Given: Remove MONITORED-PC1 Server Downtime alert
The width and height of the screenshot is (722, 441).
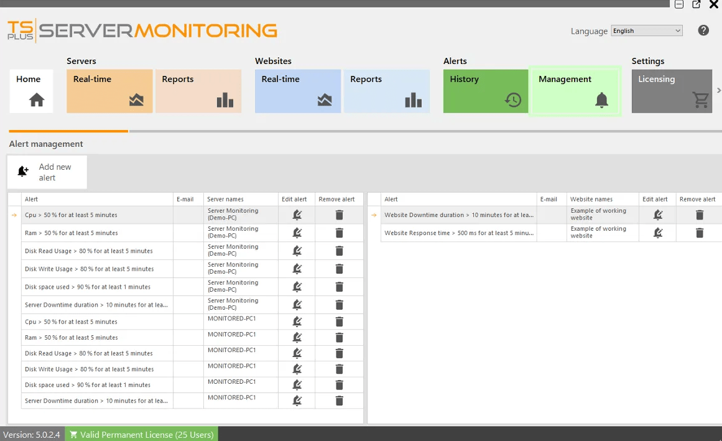Looking at the screenshot, I should point(340,401).
